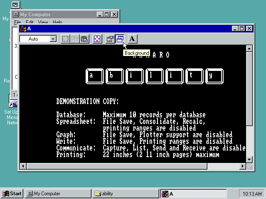Switch to My Computer taskbar button
The image size is (266, 199).
click(x=58, y=194)
